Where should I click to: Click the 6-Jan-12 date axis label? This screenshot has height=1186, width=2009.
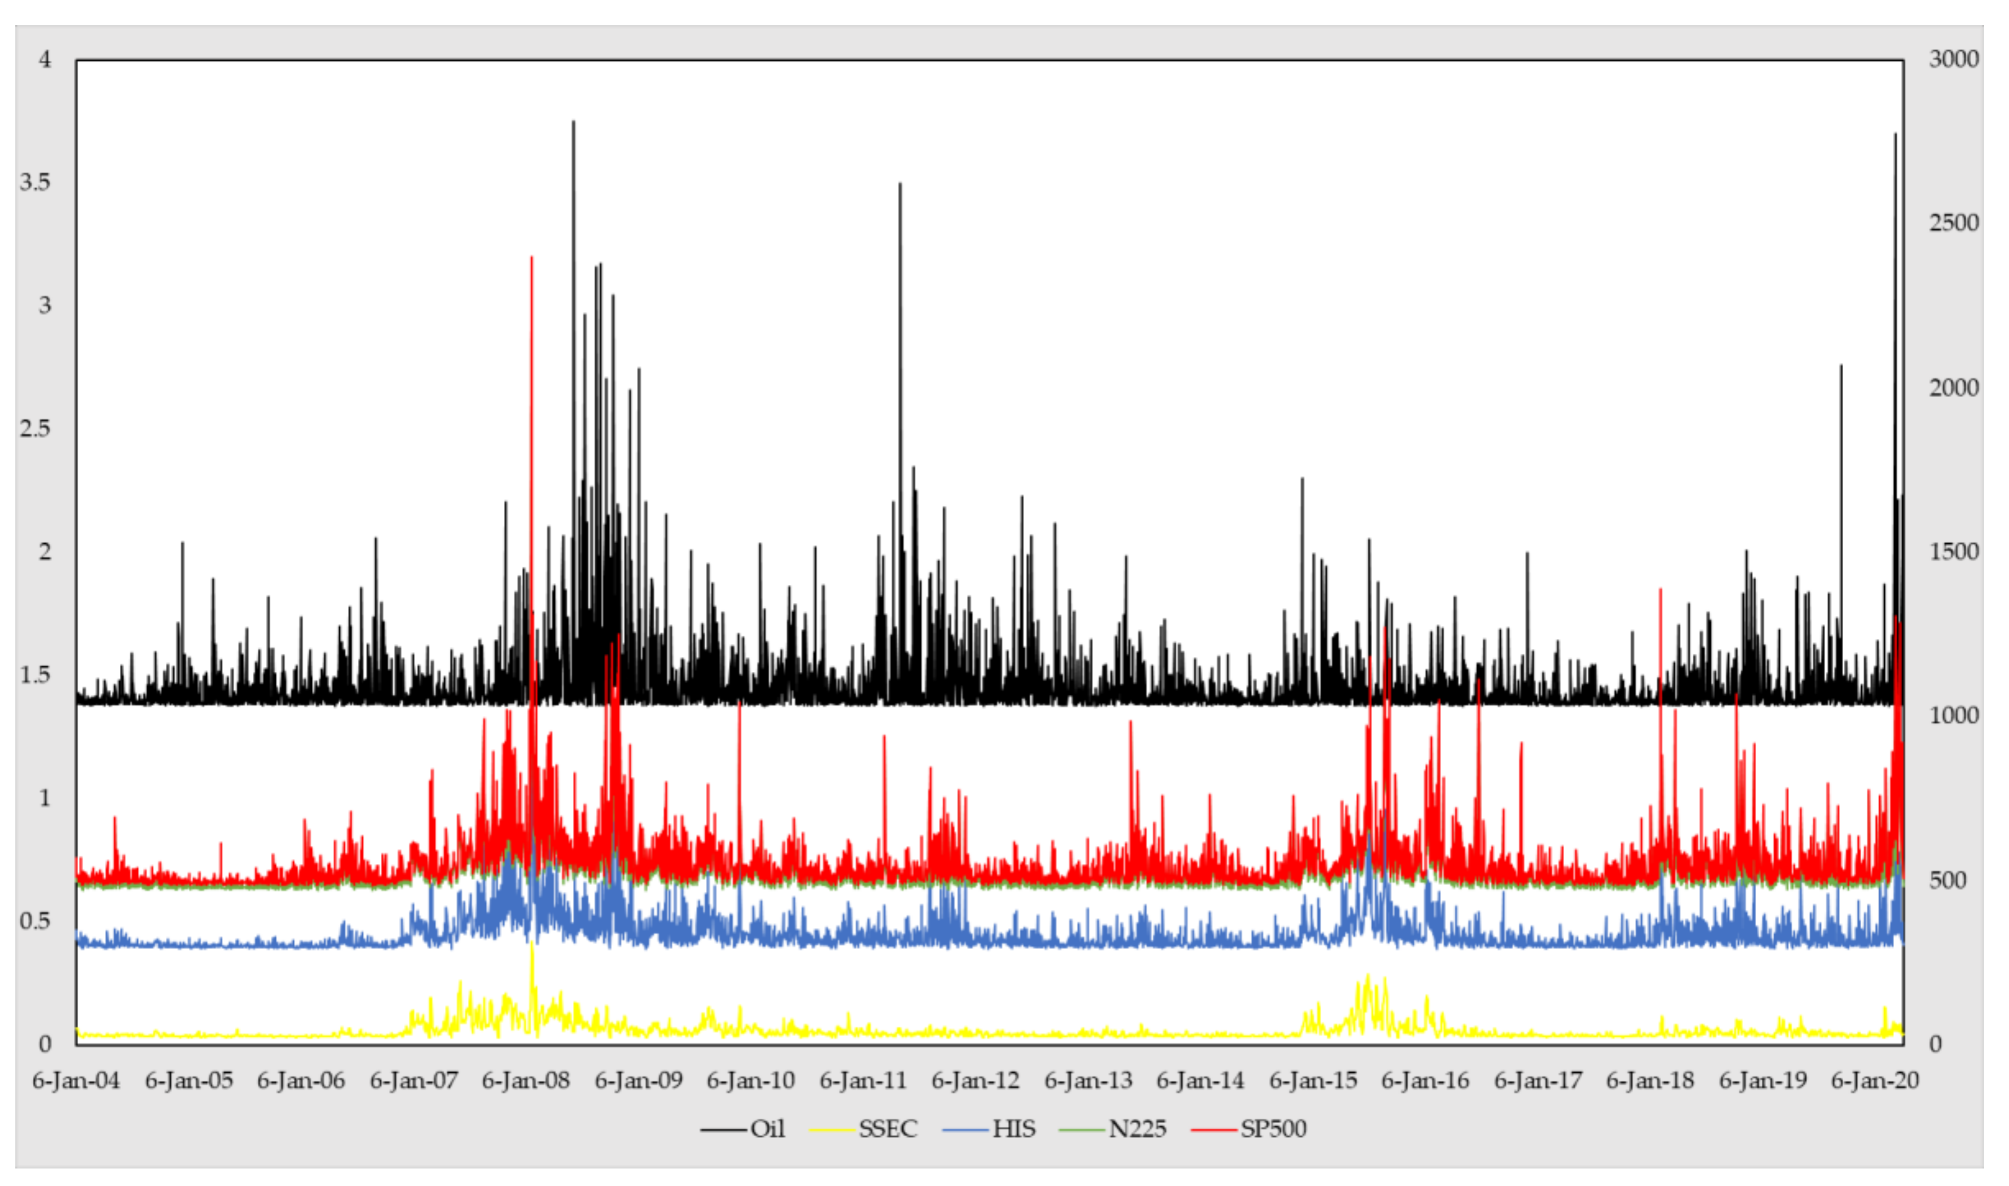(976, 1080)
